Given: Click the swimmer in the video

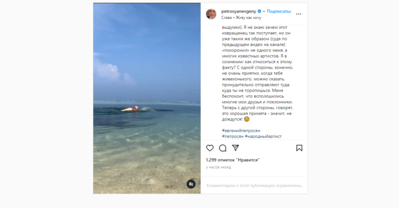Looking at the screenshot, I should coord(130,109).
